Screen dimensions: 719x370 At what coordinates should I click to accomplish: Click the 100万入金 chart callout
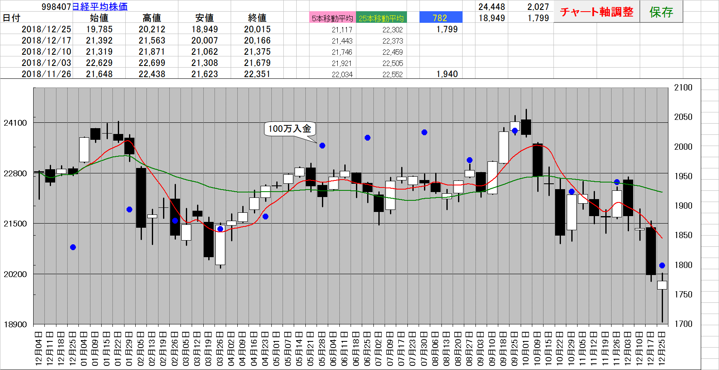point(290,129)
